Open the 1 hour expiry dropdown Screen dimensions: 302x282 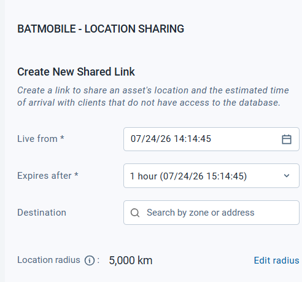tap(211, 176)
